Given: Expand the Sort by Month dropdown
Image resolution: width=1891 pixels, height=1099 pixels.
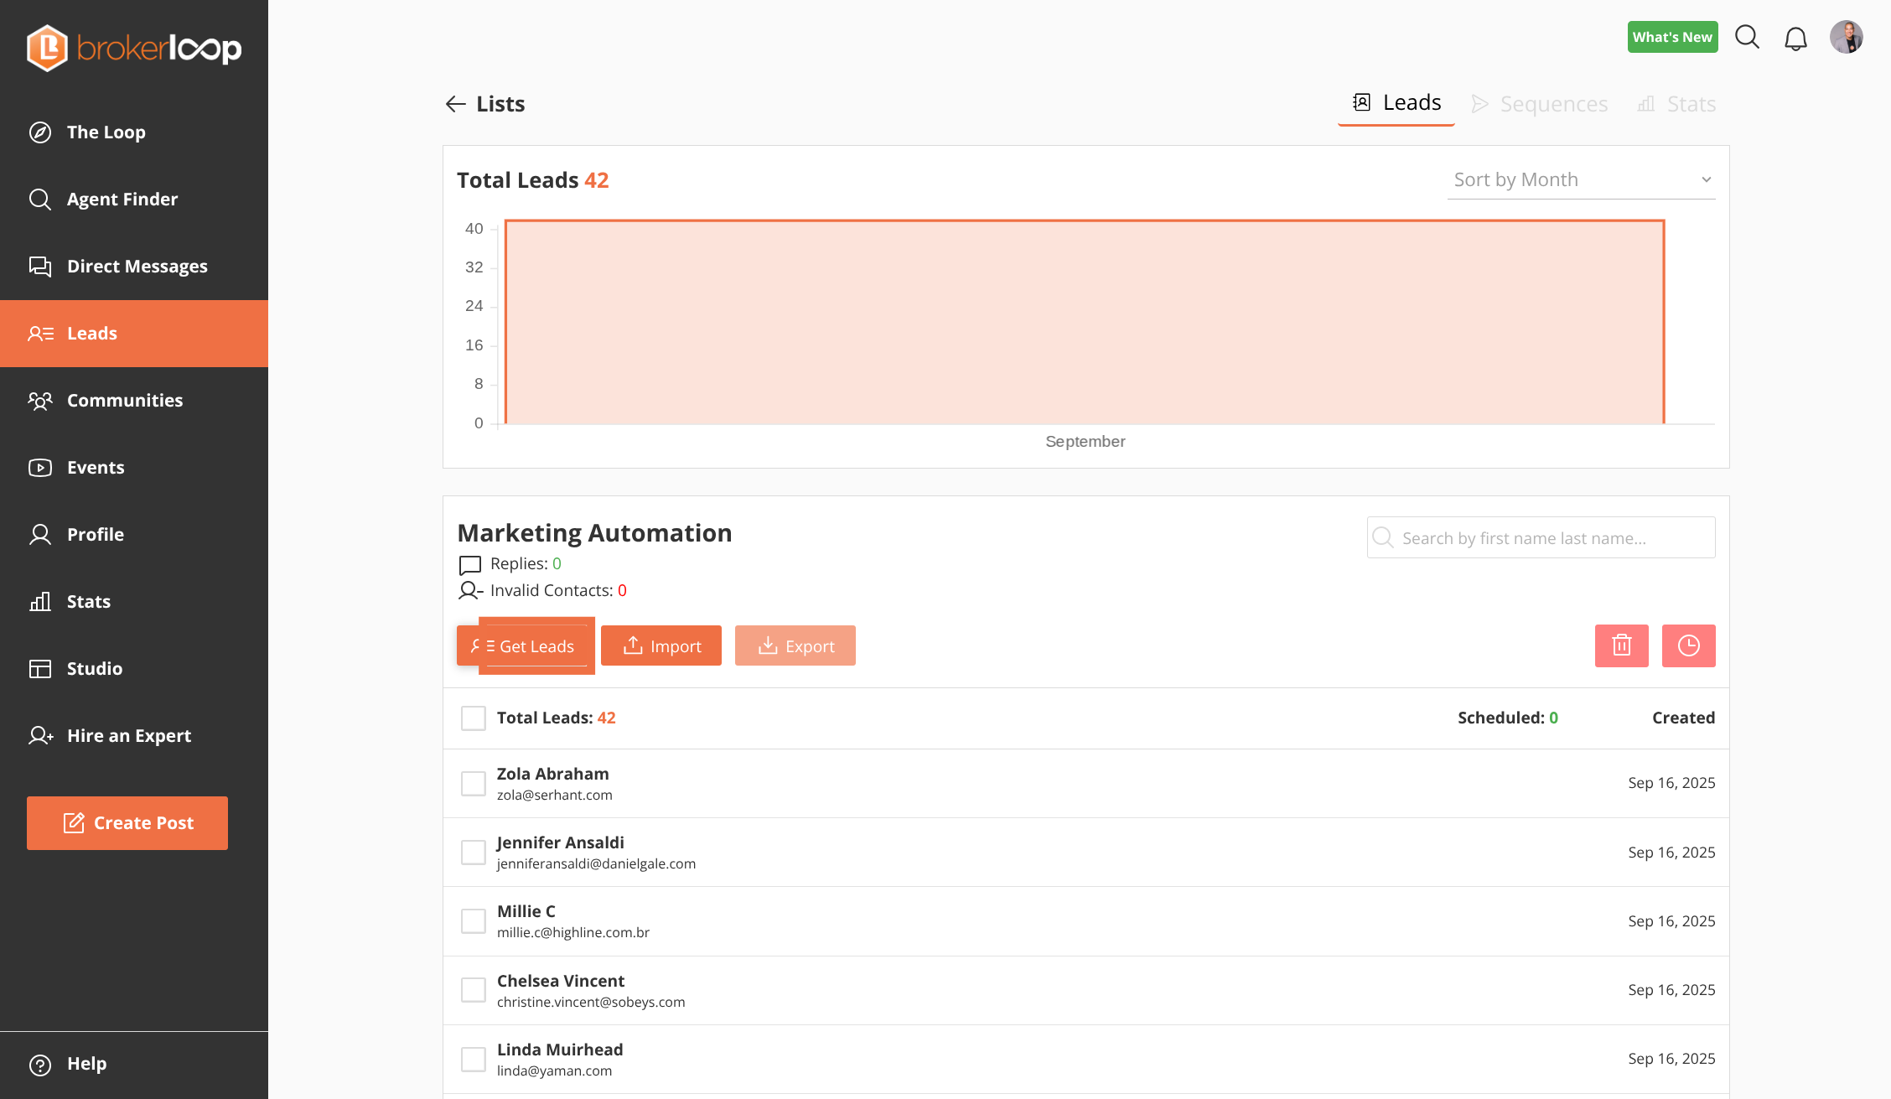Looking at the screenshot, I should point(1581,180).
